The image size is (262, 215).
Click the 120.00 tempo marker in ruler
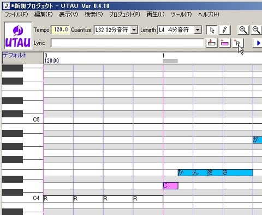52,61
